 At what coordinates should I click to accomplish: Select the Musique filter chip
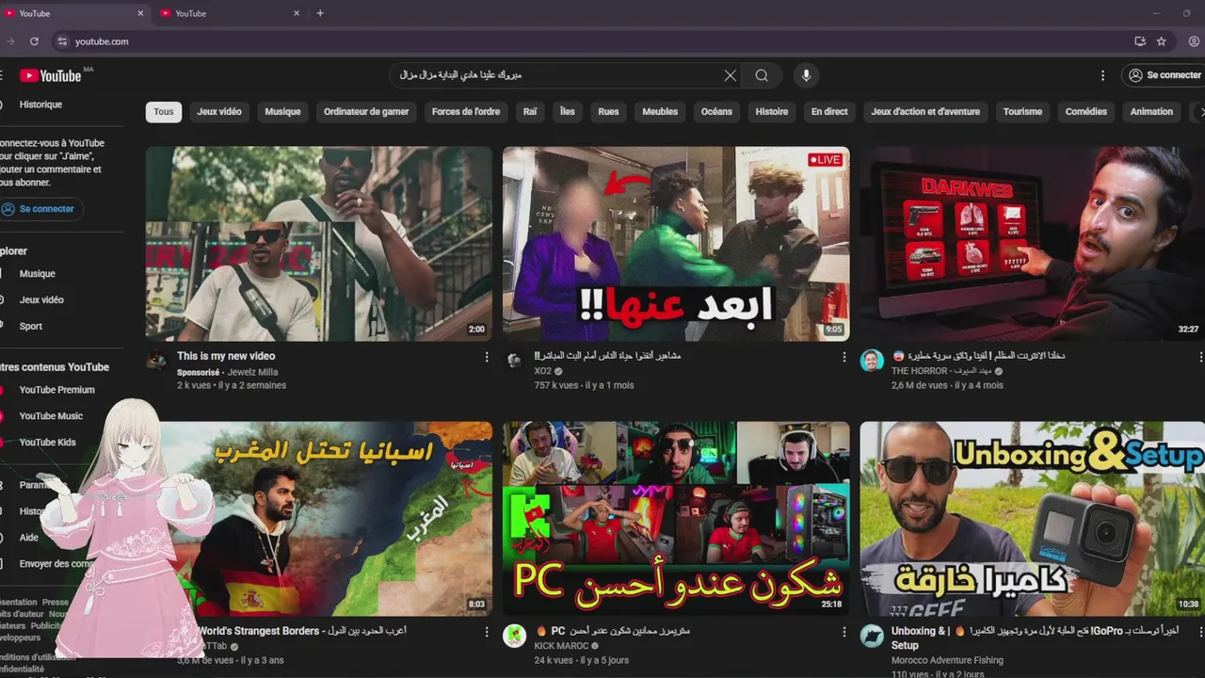(282, 111)
